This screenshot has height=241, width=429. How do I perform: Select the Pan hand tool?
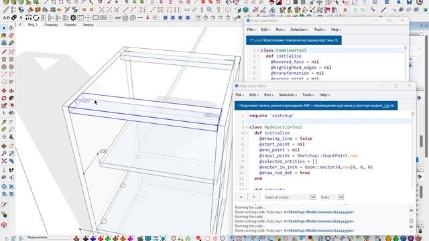coord(11,146)
